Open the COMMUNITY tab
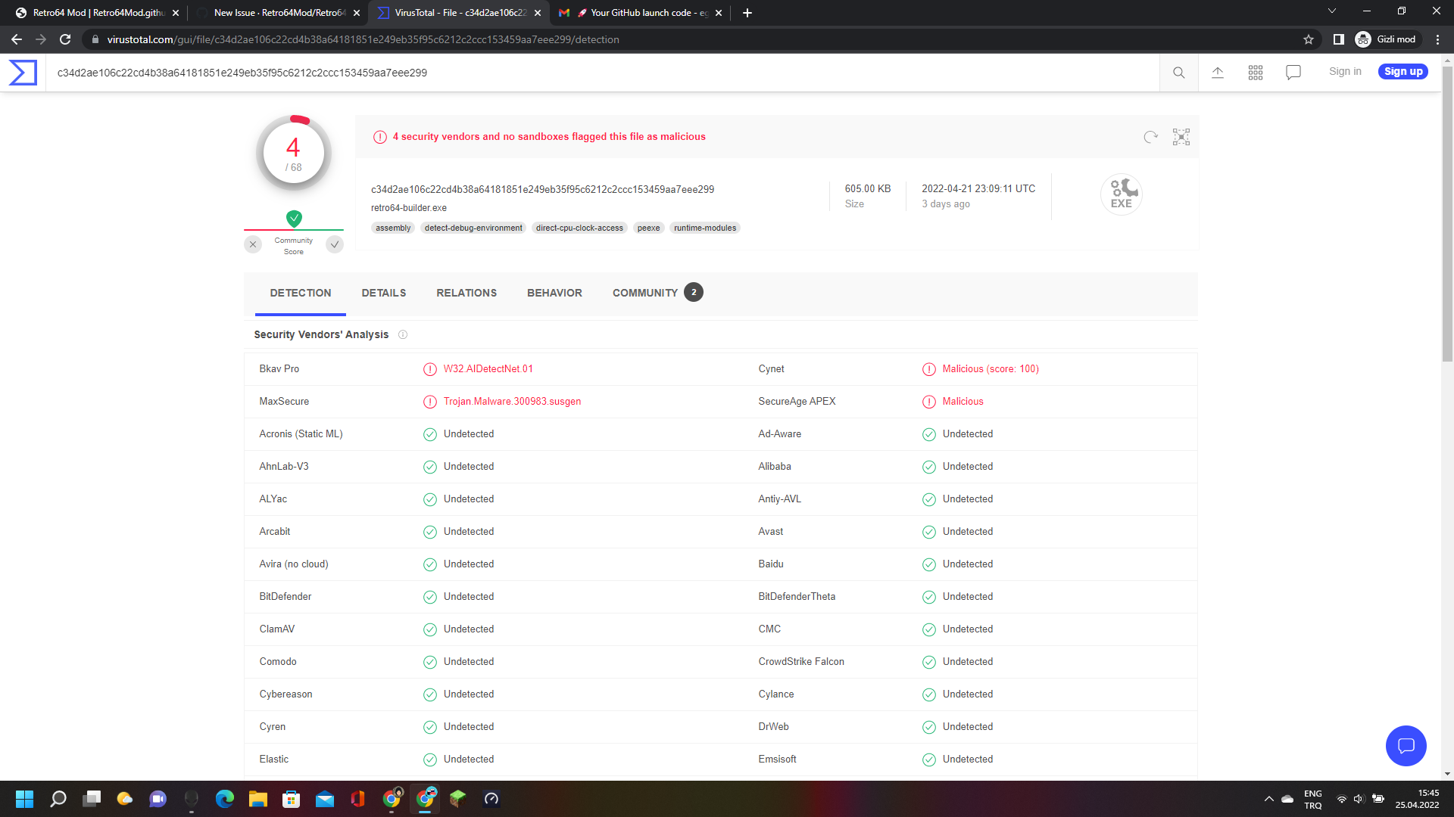The image size is (1454, 817). click(x=644, y=293)
